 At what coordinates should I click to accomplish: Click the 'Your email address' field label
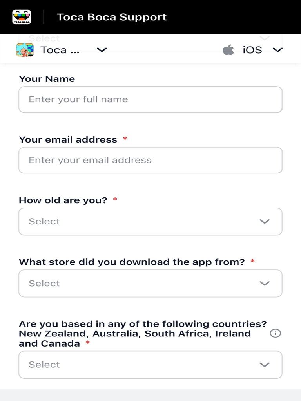(68, 140)
